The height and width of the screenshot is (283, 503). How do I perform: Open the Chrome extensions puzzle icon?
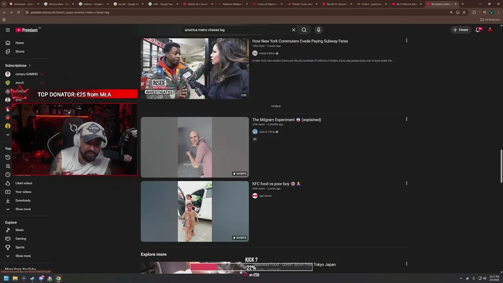pyautogui.click(x=474, y=12)
